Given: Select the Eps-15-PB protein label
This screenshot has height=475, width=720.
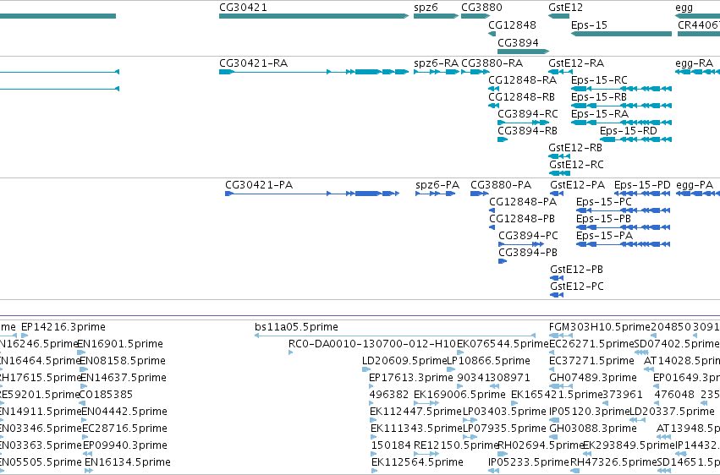Looking at the screenshot, I should 603,219.
